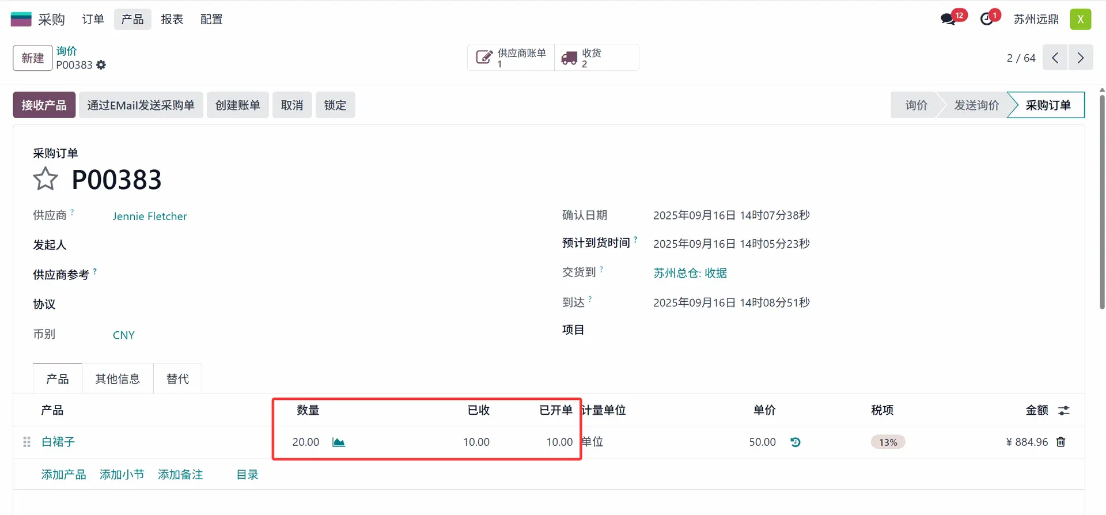Go to previous record arrow
The width and height of the screenshot is (1106, 515).
click(1055, 58)
